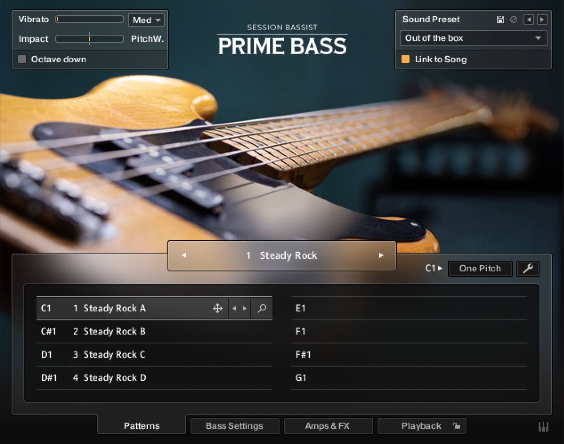This screenshot has width=564, height=444.
Task: Show the virtual keyboard icon bottom right
Action: click(x=544, y=426)
